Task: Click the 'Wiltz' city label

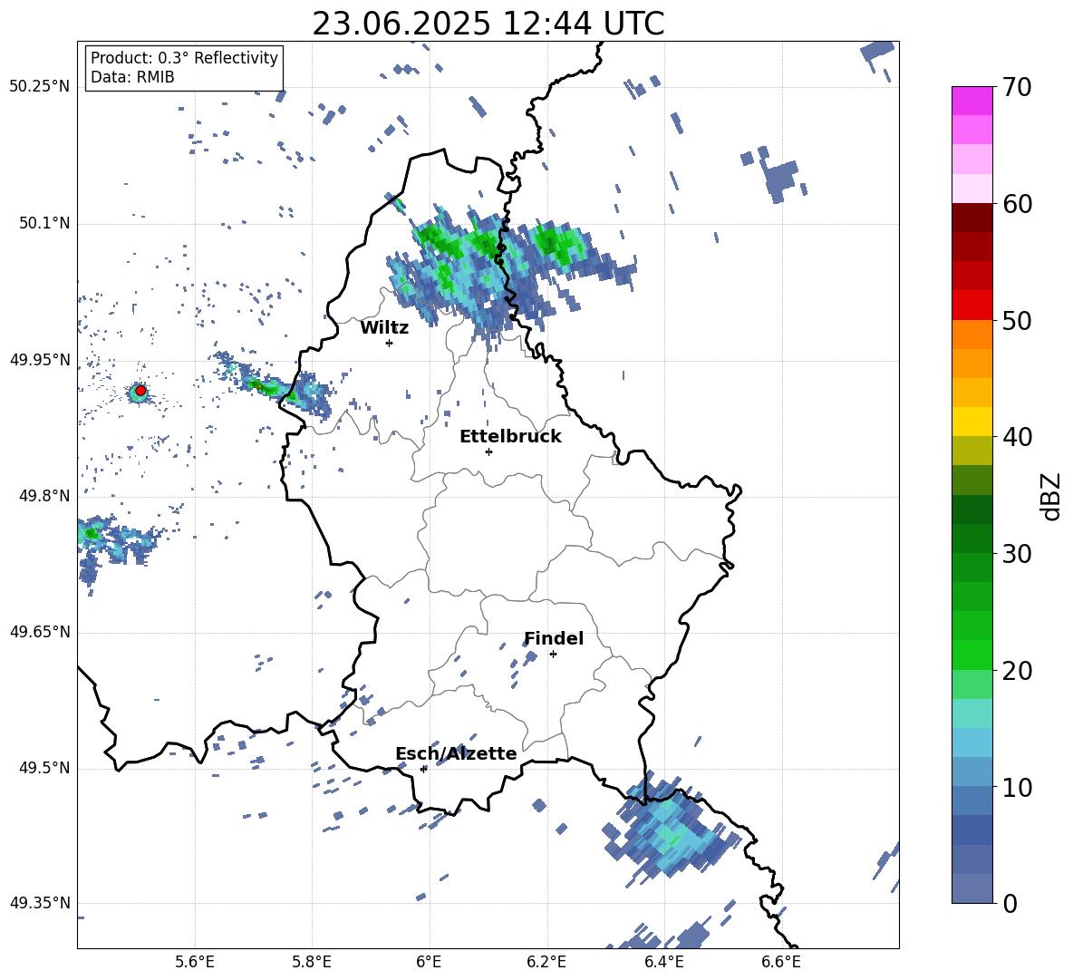Action: (384, 328)
